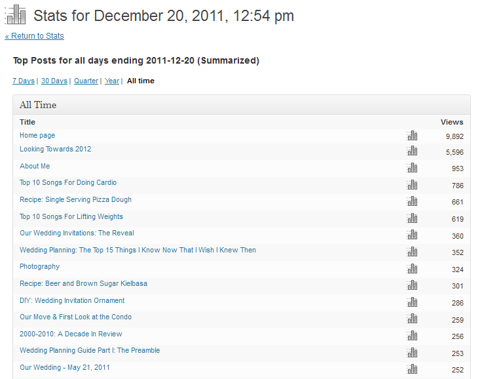Go back via Return to Stats link
Image resolution: width=482 pixels, height=379 pixels.
point(34,36)
